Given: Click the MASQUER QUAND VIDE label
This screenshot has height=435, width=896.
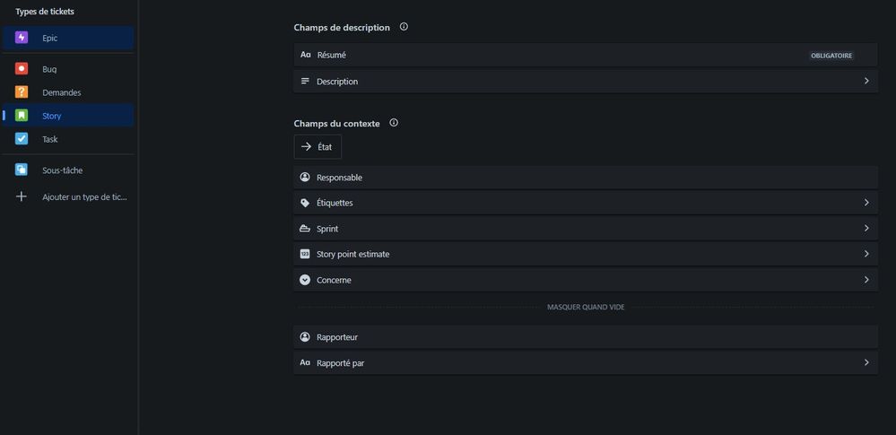Looking at the screenshot, I should (x=586, y=307).
